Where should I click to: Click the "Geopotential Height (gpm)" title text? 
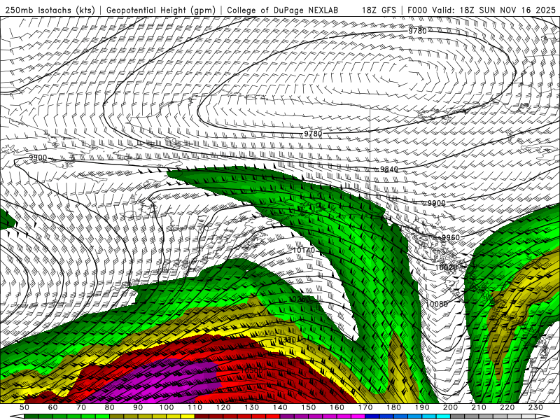coord(161,10)
